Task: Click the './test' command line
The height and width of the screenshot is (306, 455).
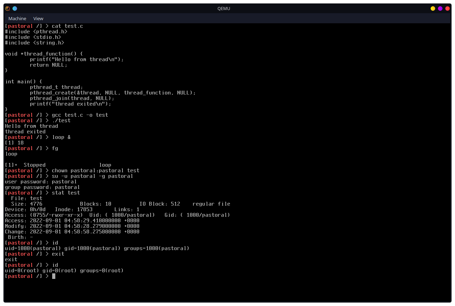Action: [61, 121]
